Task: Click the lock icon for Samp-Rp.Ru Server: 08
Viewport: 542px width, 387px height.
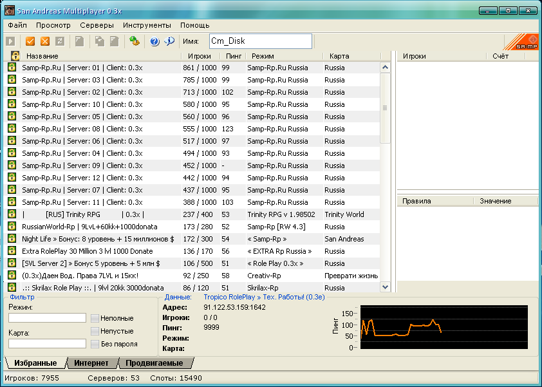Action: coord(12,128)
